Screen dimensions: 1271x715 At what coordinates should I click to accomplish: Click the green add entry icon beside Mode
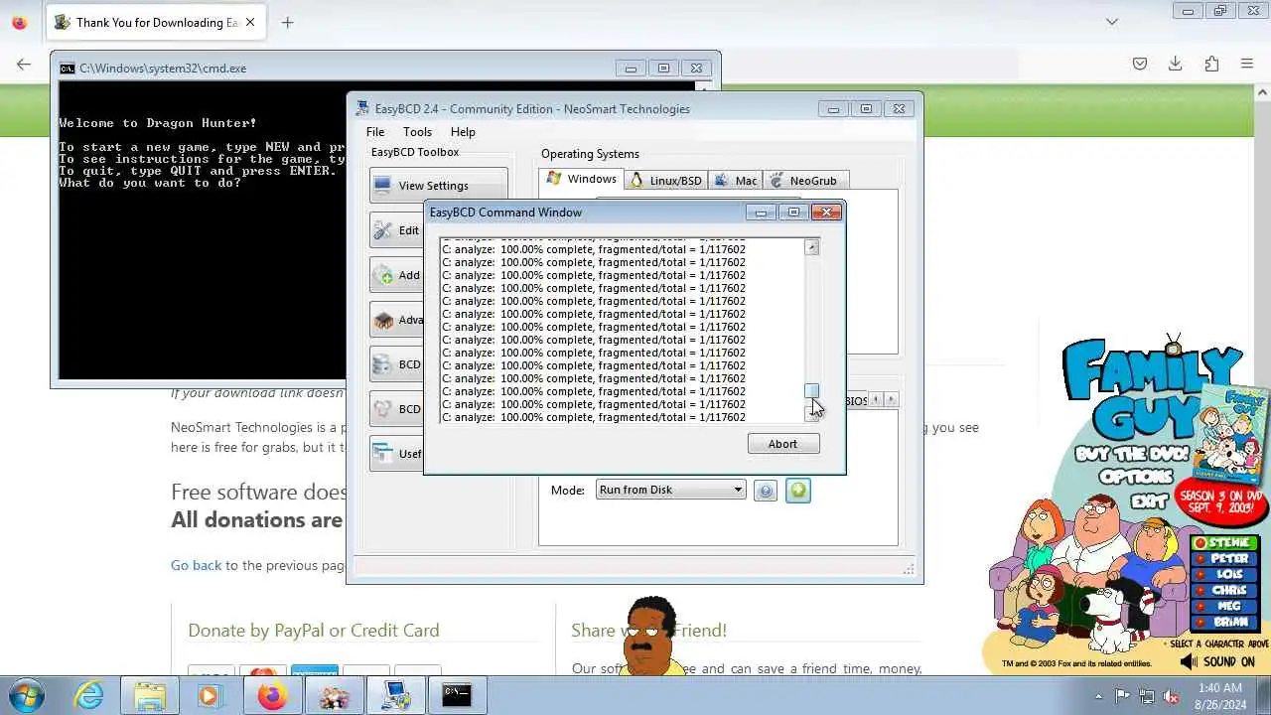coord(798,491)
